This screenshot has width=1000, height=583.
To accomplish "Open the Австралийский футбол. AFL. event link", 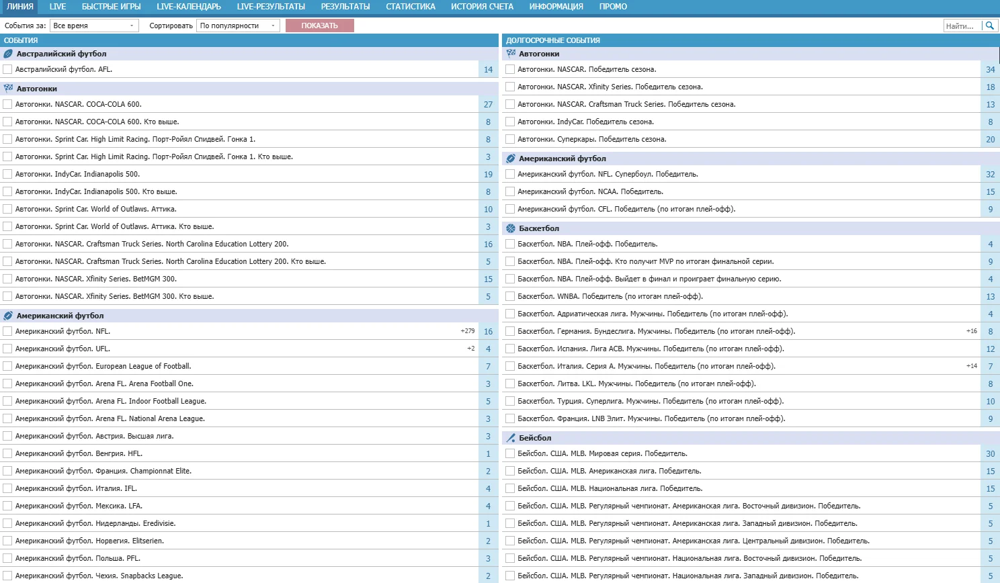I will coord(64,69).
